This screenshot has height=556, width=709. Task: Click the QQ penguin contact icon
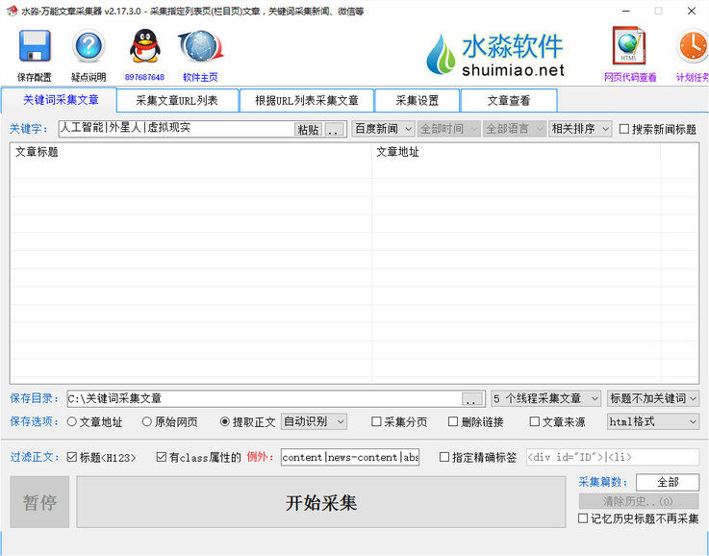pyautogui.click(x=144, y=47)
